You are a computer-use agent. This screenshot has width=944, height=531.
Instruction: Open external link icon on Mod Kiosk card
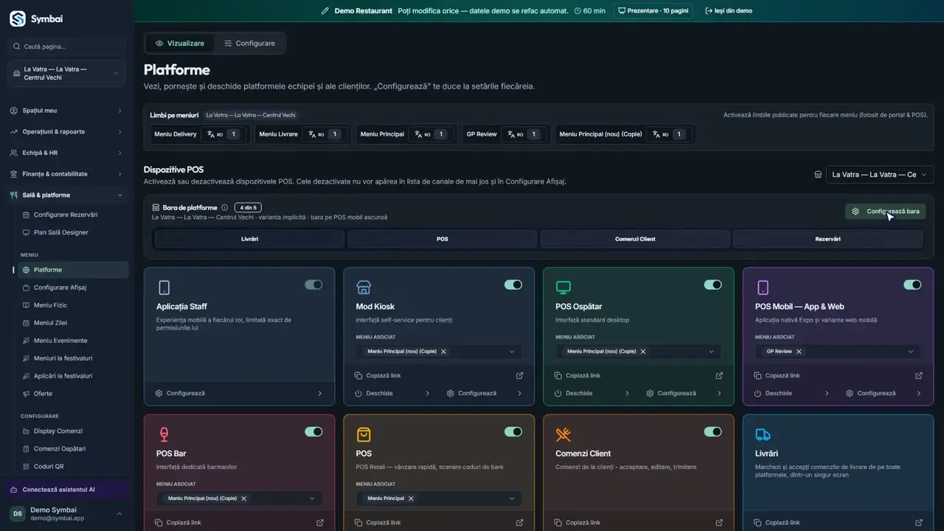coord(519,375)
